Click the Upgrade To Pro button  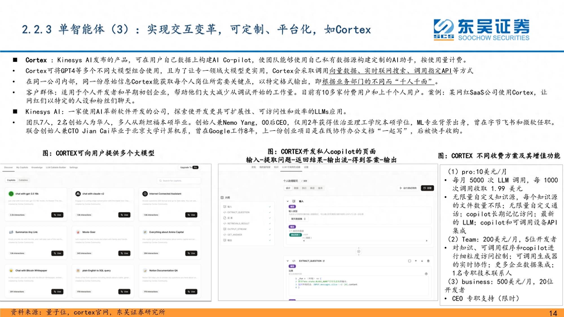(x=189, y=167)
